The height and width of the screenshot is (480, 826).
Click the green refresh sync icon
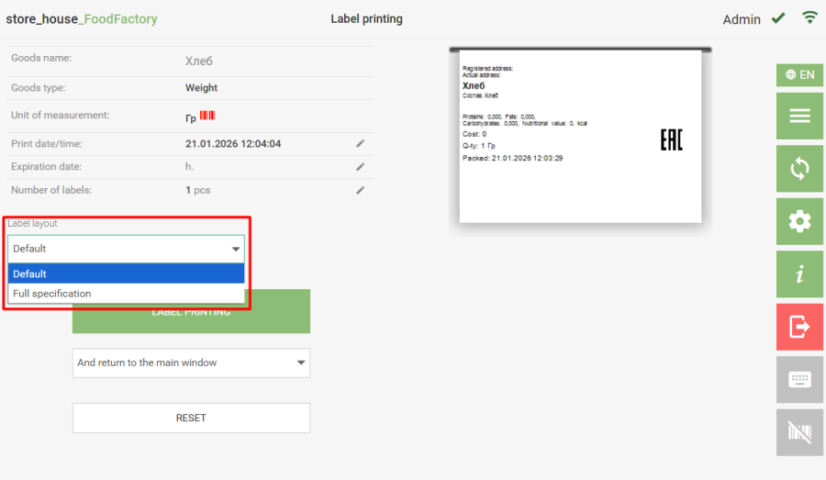(x=799, y=169)
